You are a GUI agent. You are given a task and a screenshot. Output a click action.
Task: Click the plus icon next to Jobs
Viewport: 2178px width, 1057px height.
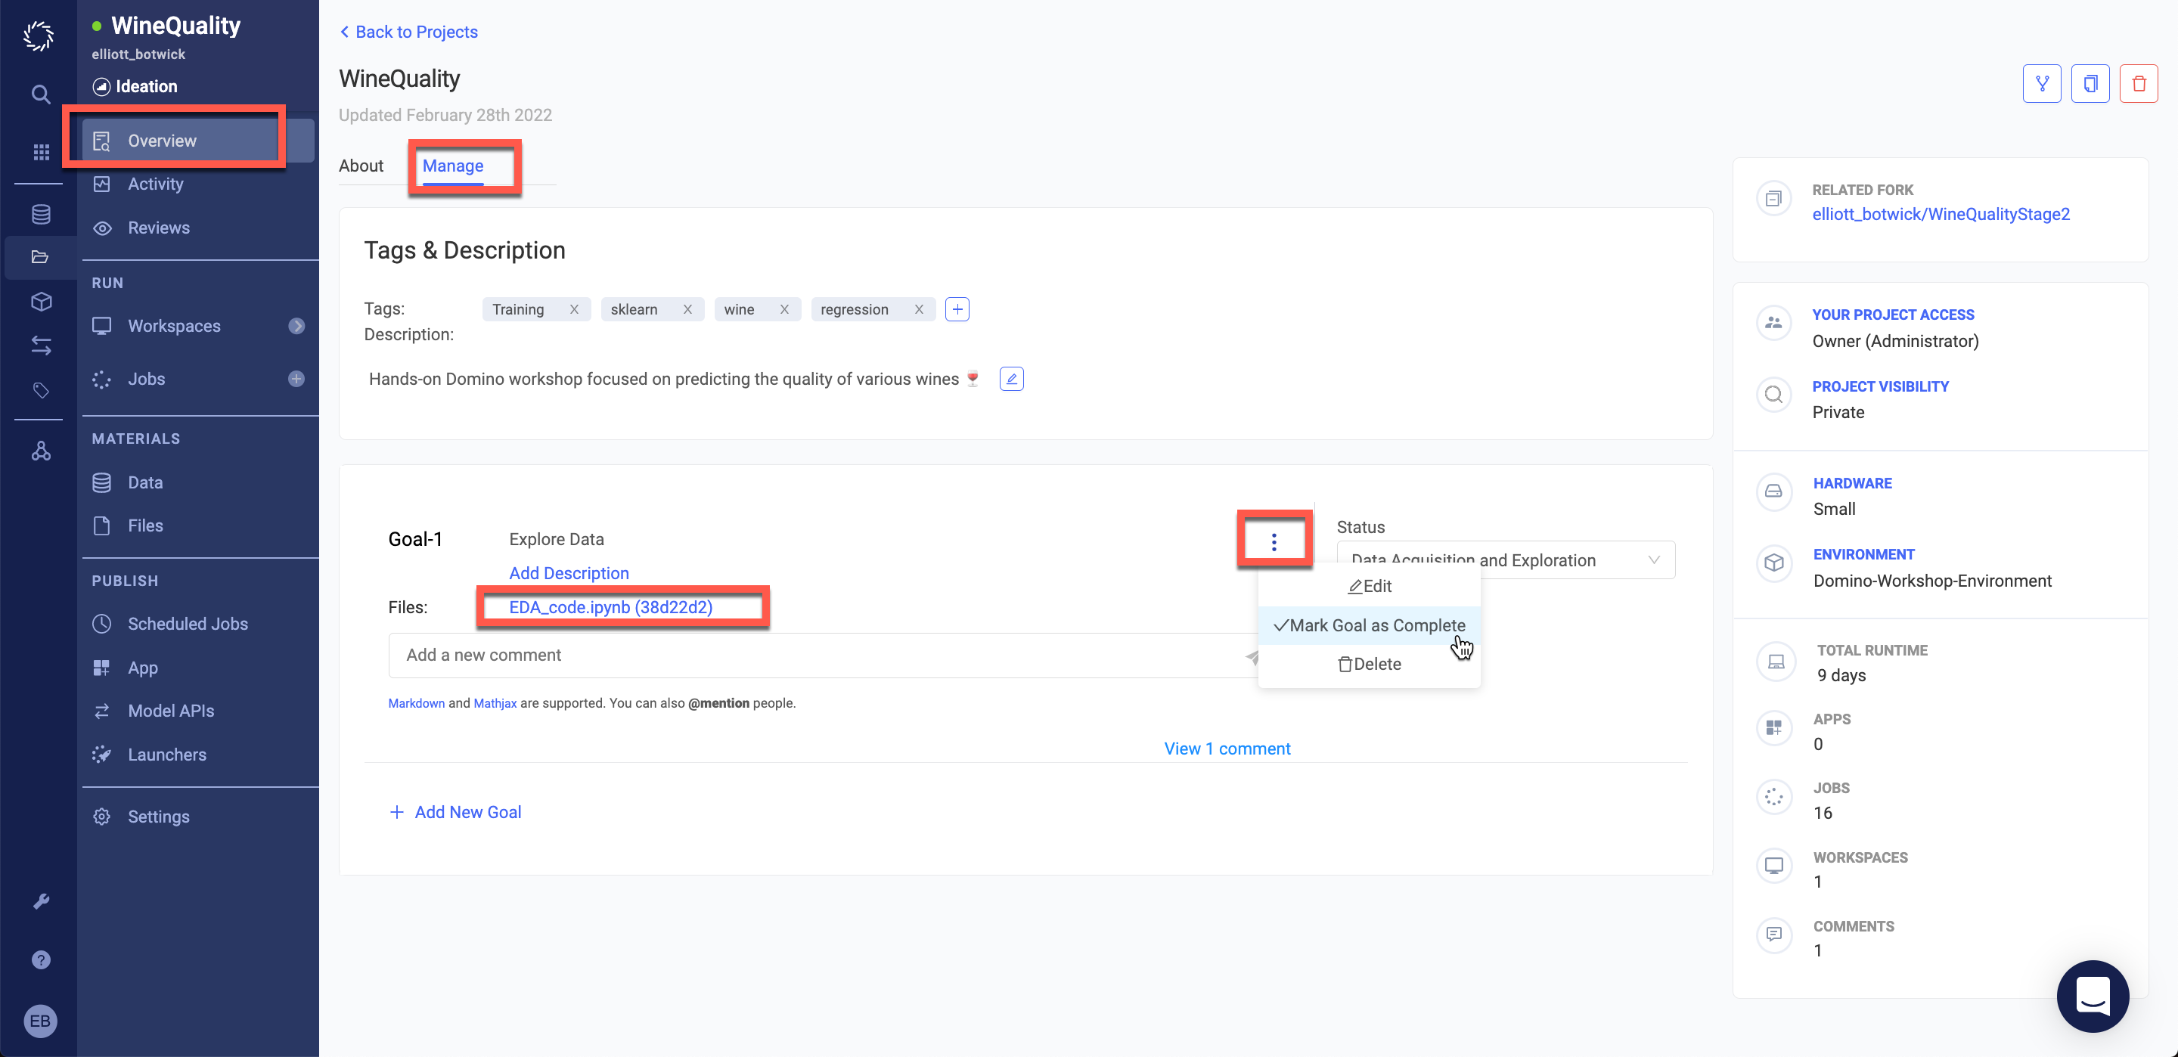[296, 379]
